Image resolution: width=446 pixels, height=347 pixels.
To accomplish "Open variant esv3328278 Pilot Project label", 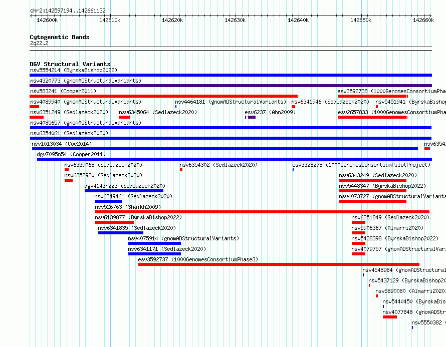I will tap(361, 165).
